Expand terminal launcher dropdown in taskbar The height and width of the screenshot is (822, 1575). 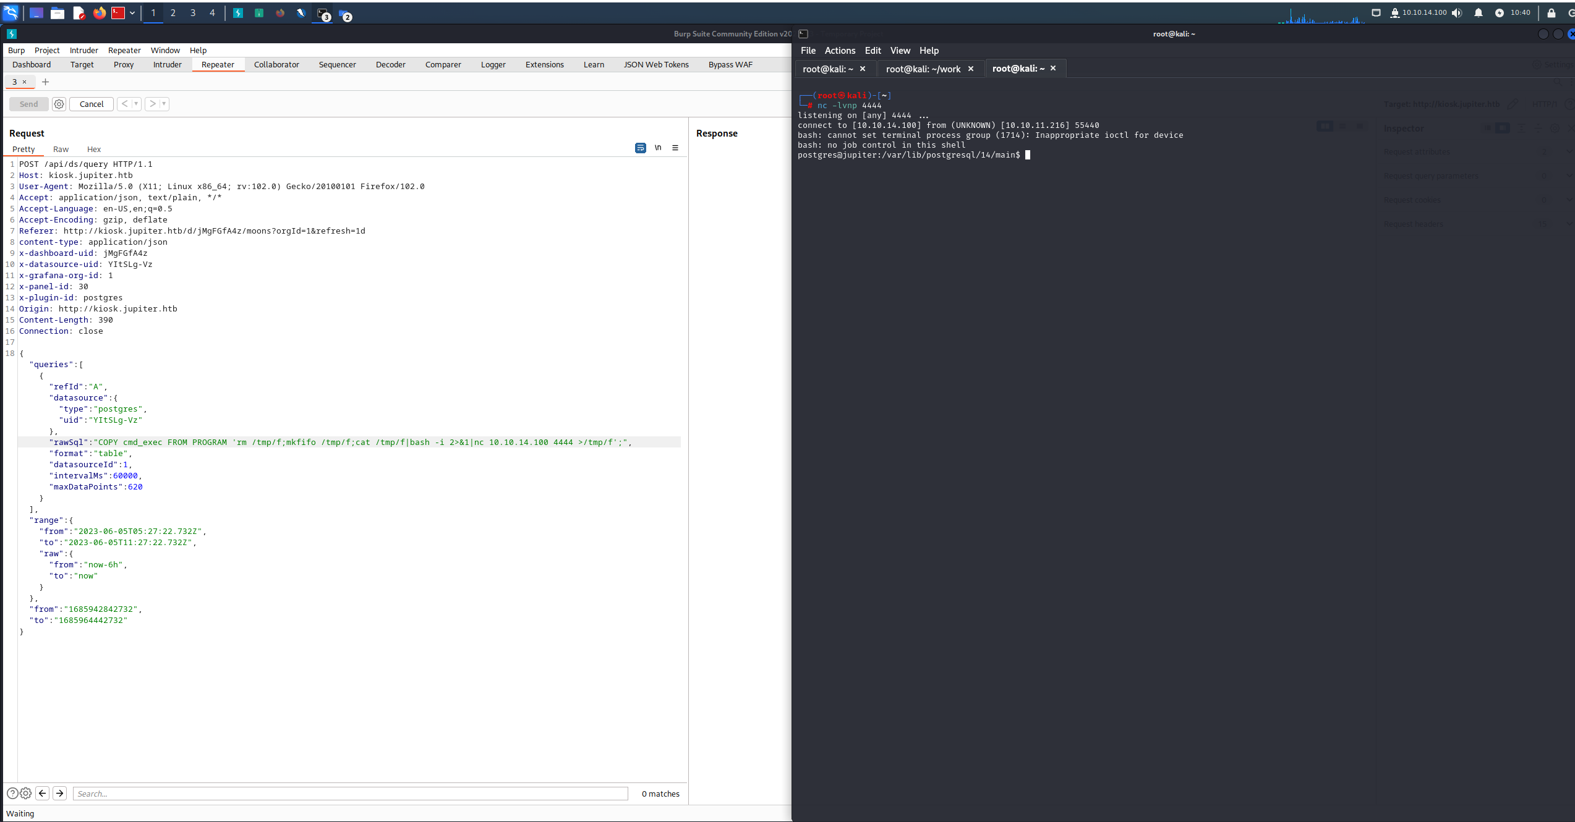click(132, 12)
